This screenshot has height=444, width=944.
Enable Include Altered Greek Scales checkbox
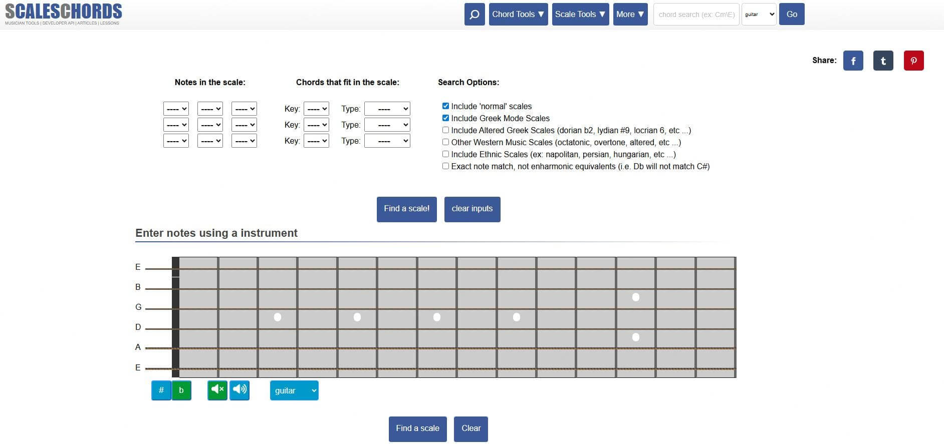click(x=445, y=130)
